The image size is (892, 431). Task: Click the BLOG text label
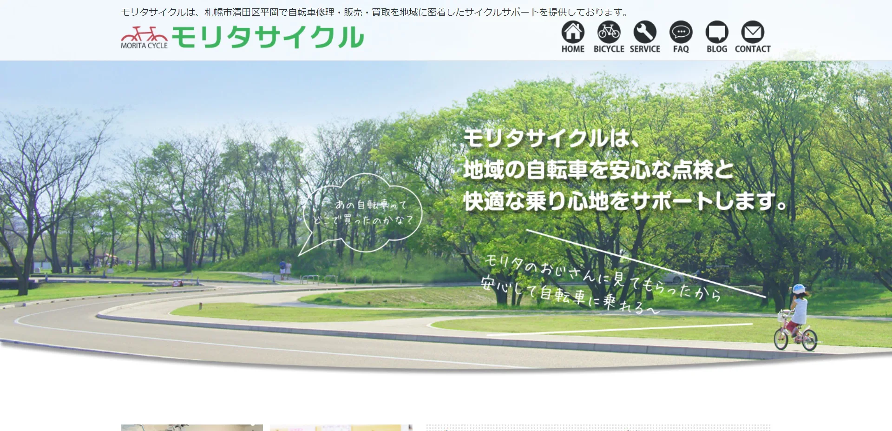717,49
